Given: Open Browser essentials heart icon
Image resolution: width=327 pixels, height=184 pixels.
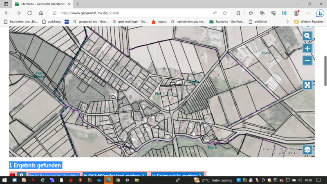Looking at the screenshot, I should click(x=273, y=13).
